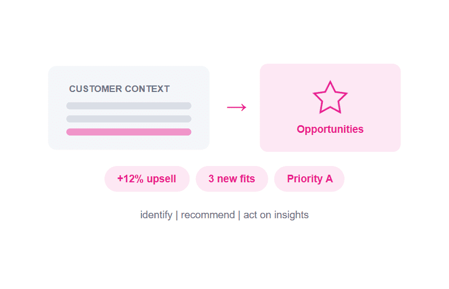Screen dimensions: 449x289
Task: Click the pink star outline icon
Action: [330, 97]
